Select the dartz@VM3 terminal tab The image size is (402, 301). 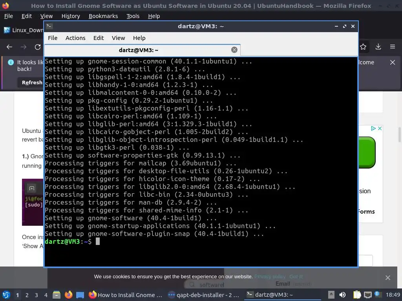coord(143,50)
